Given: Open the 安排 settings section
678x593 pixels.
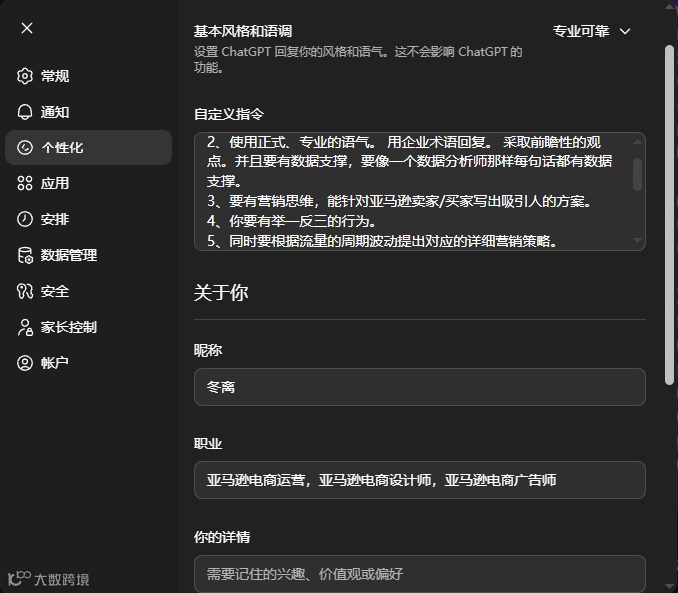Looking at the screenshot, I should [89, 219].
